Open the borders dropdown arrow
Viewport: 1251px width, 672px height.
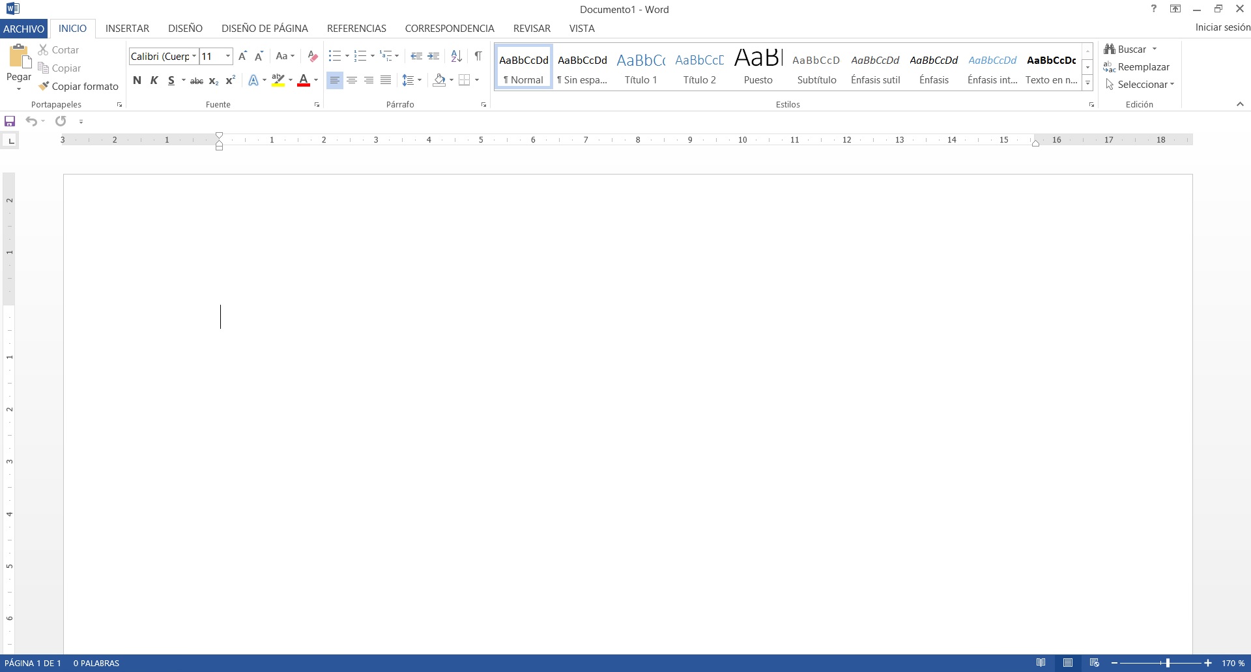[x=477, y=80]
